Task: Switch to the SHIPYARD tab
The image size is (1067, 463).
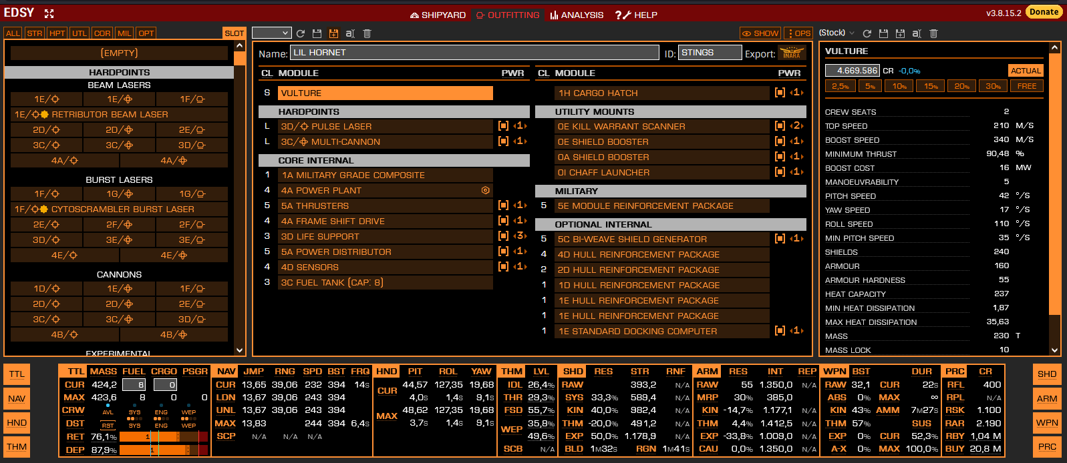Action: tap(438, 15)
